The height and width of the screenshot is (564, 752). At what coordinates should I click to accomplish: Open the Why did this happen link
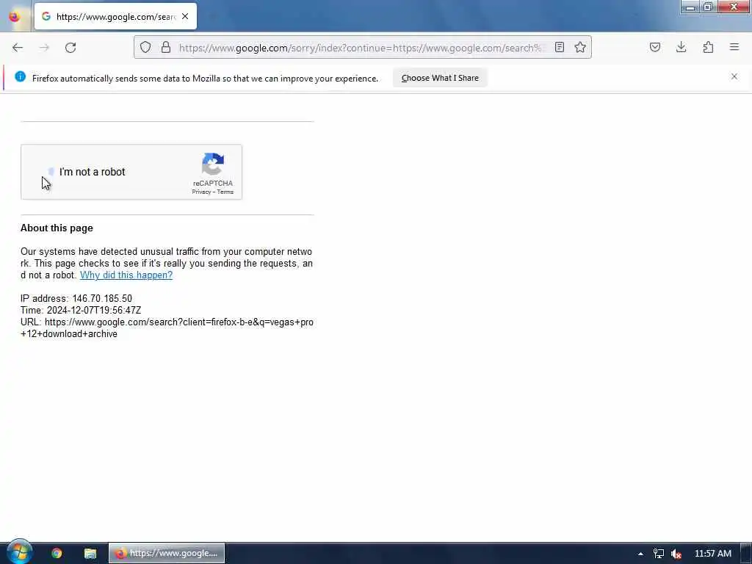126,275
